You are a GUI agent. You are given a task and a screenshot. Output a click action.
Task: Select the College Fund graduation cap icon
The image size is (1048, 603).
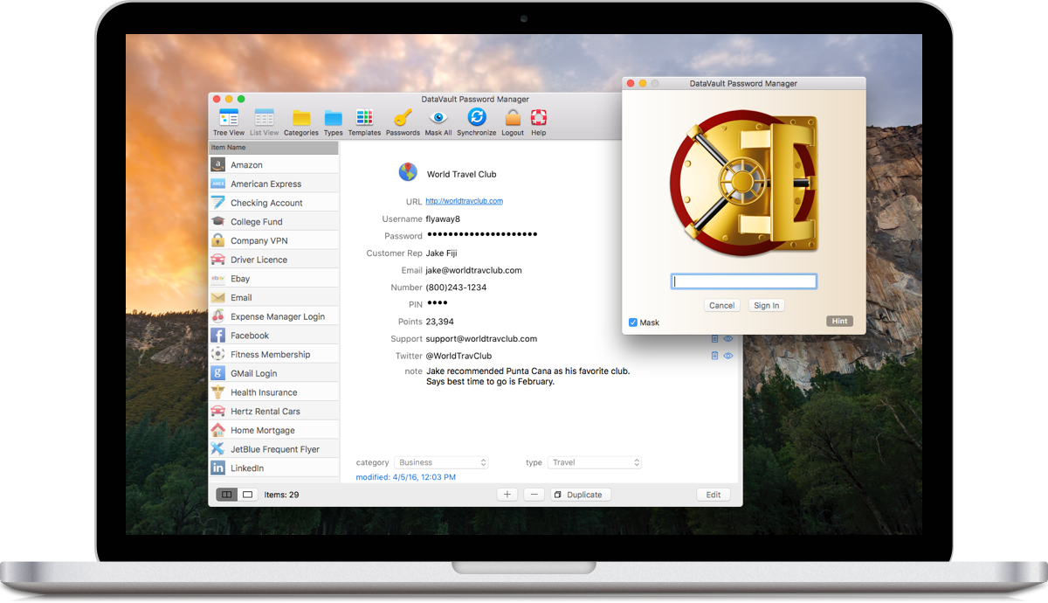217,221
